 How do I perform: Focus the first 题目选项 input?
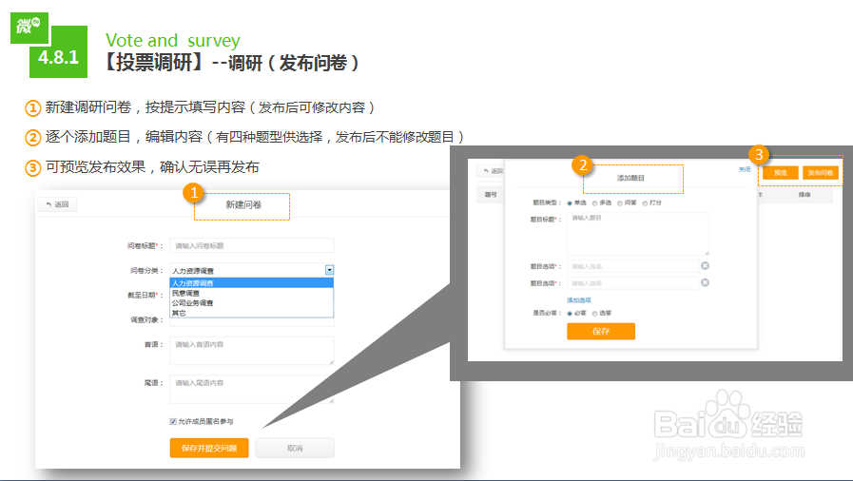click(632, 266)
